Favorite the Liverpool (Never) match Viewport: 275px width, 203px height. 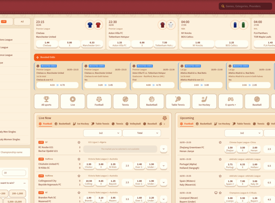(x=220, y=193)
